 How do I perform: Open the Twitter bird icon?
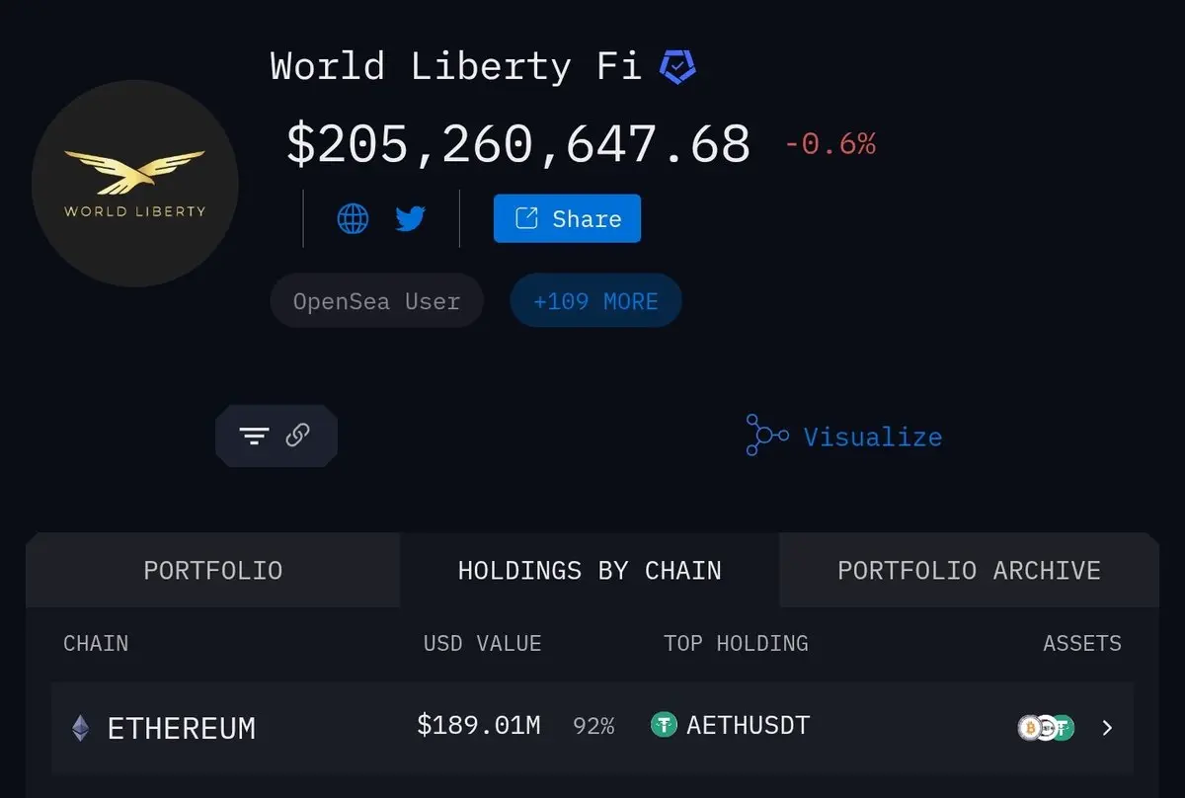coord(411,218)
